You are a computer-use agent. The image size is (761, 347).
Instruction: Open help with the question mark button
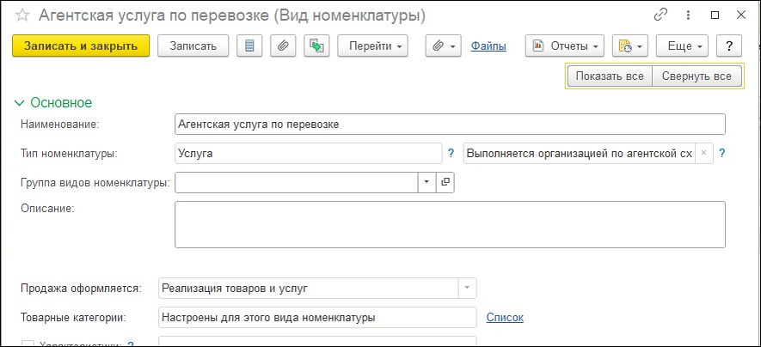point(729,46)
